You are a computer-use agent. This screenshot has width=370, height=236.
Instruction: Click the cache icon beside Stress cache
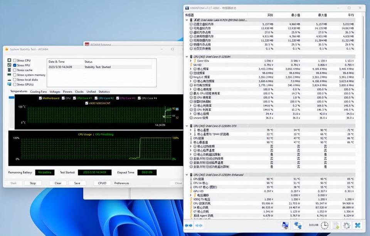[x=9, y=70]
